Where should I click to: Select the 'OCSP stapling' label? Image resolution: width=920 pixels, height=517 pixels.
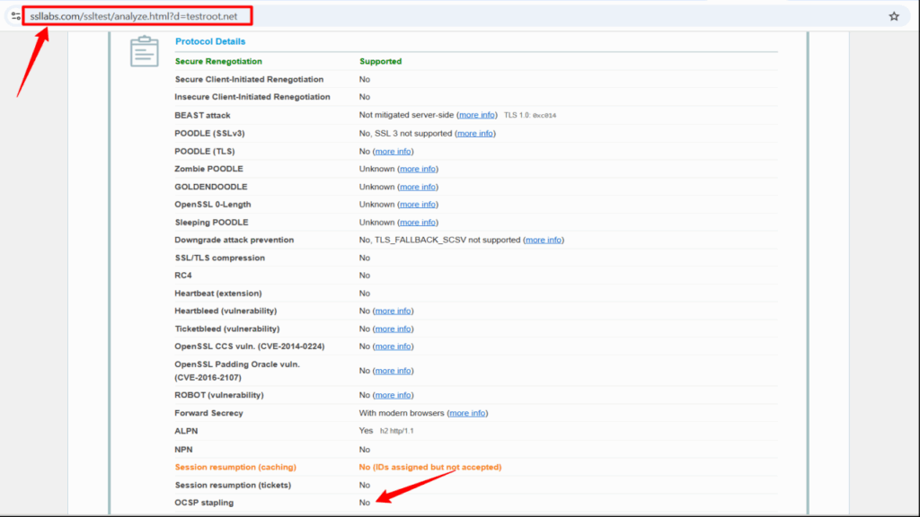[204, 503]
